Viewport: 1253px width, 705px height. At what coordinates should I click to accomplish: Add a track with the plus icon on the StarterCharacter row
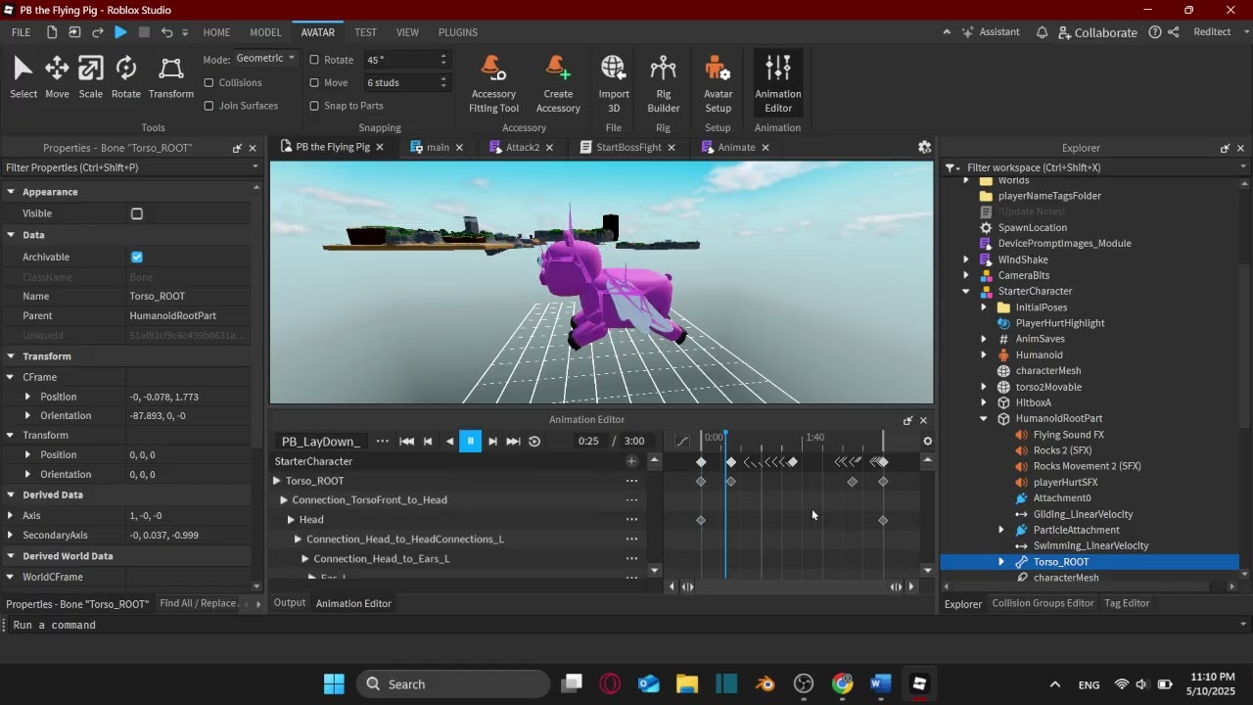pyautogui.click(x=631, y=461)
